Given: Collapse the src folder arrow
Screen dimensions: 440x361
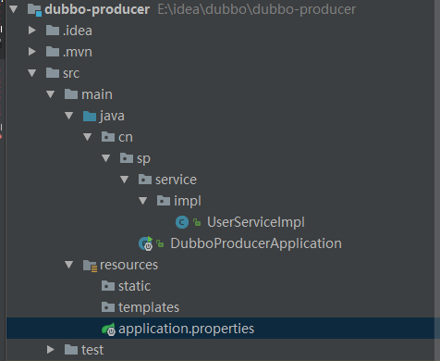Looking at the screenshot, I should (x=32, y=73).
